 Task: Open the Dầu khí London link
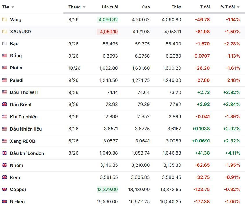(27, 153)
